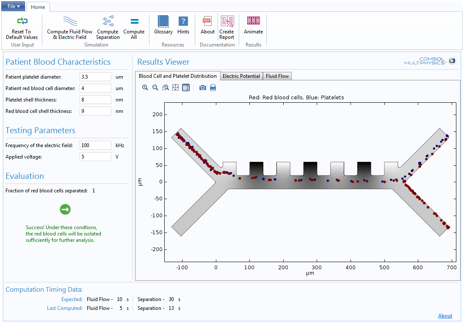Open the Glossary resource
This screenshot has height=323, width=464.
(163, 22)
